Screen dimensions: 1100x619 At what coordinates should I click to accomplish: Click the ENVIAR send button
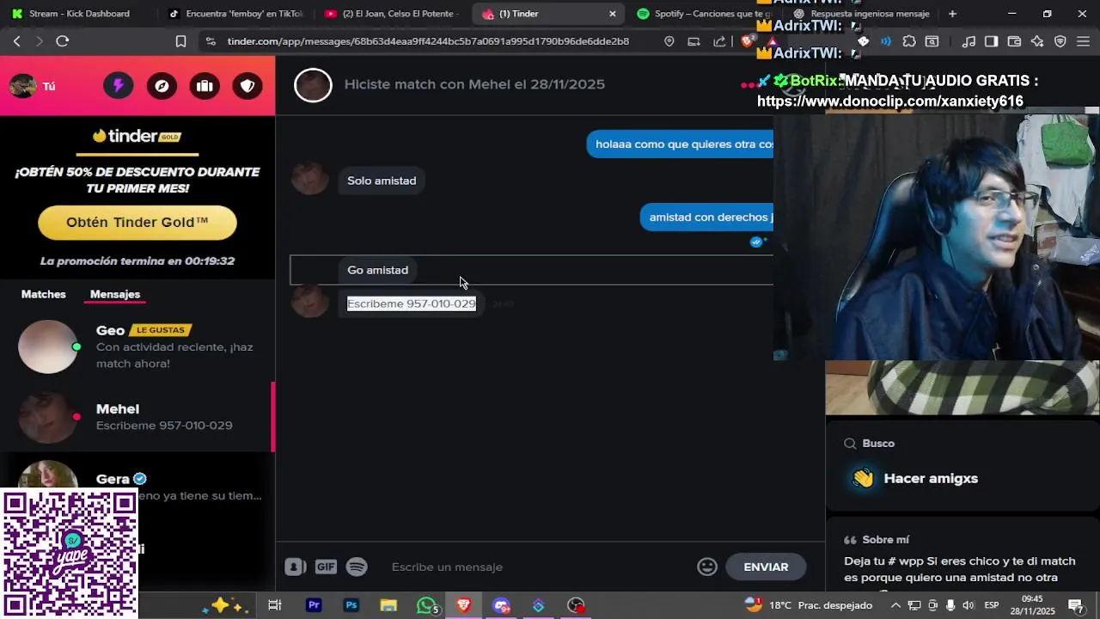click(x=766, y=567)
